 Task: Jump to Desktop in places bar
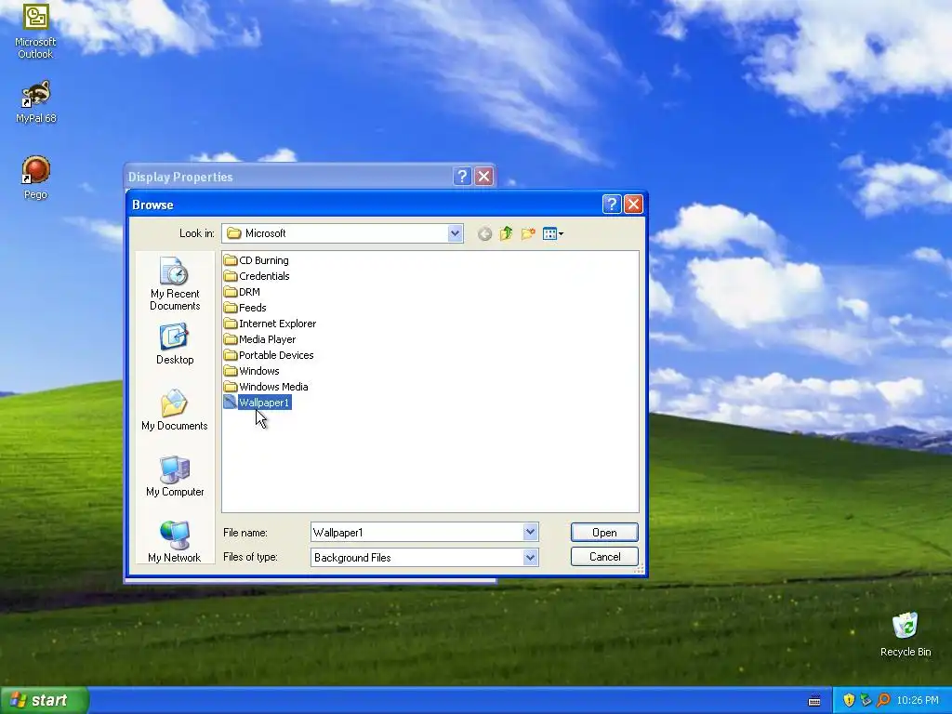click(175, 344)
